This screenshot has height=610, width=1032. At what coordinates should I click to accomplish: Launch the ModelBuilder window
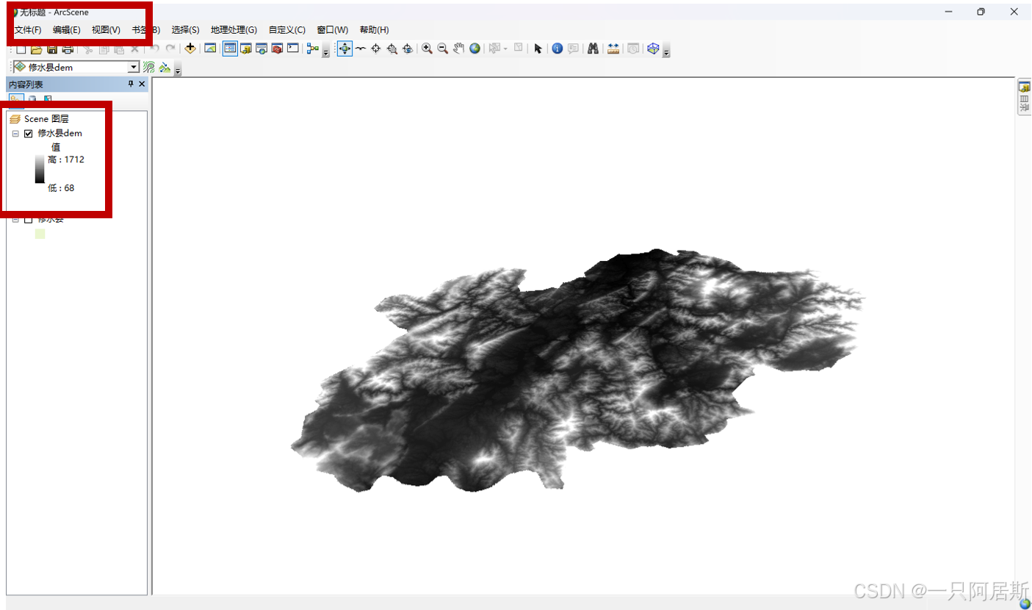click(312, 49)
